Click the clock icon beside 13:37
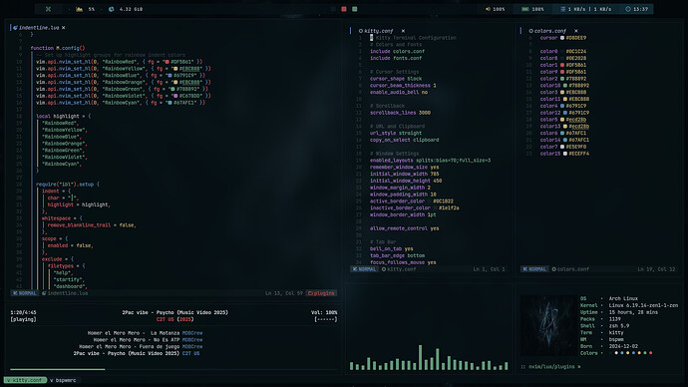 pos(628,9)
